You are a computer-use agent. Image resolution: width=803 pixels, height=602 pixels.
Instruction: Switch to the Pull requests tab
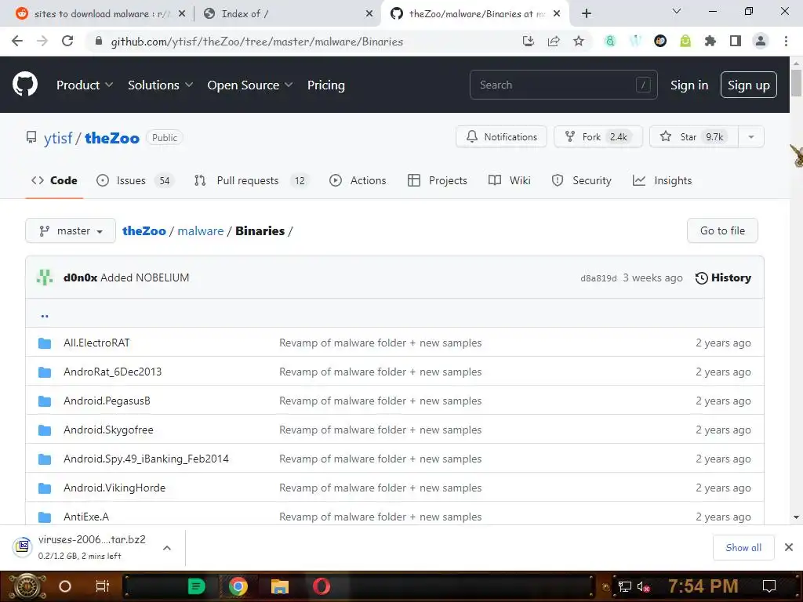click(x=251, y=180)
